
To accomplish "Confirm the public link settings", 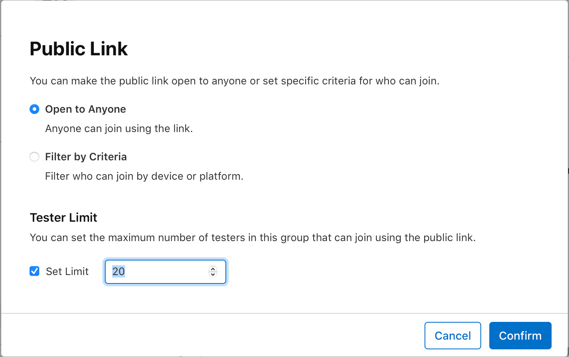I will pyautogui.click(x=520, y=336).
